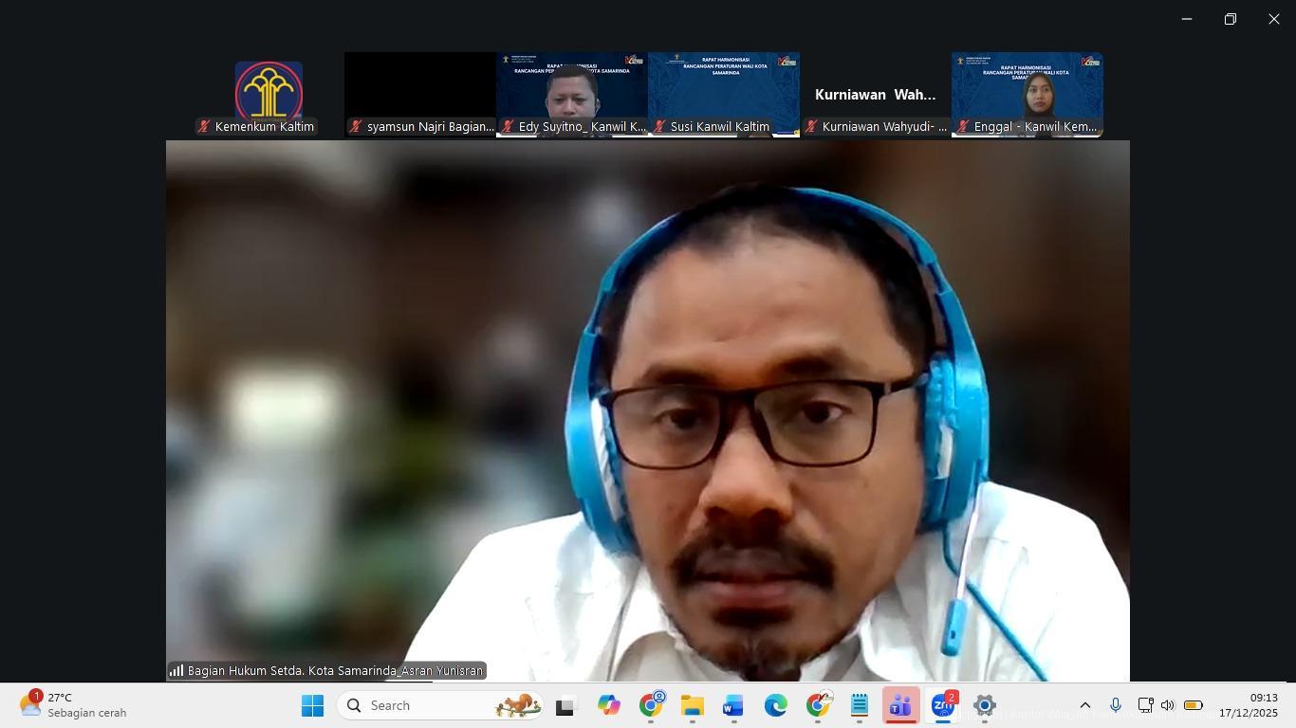
Task: Open Microsoft Word from the taskbar
Action: (733, 705)
